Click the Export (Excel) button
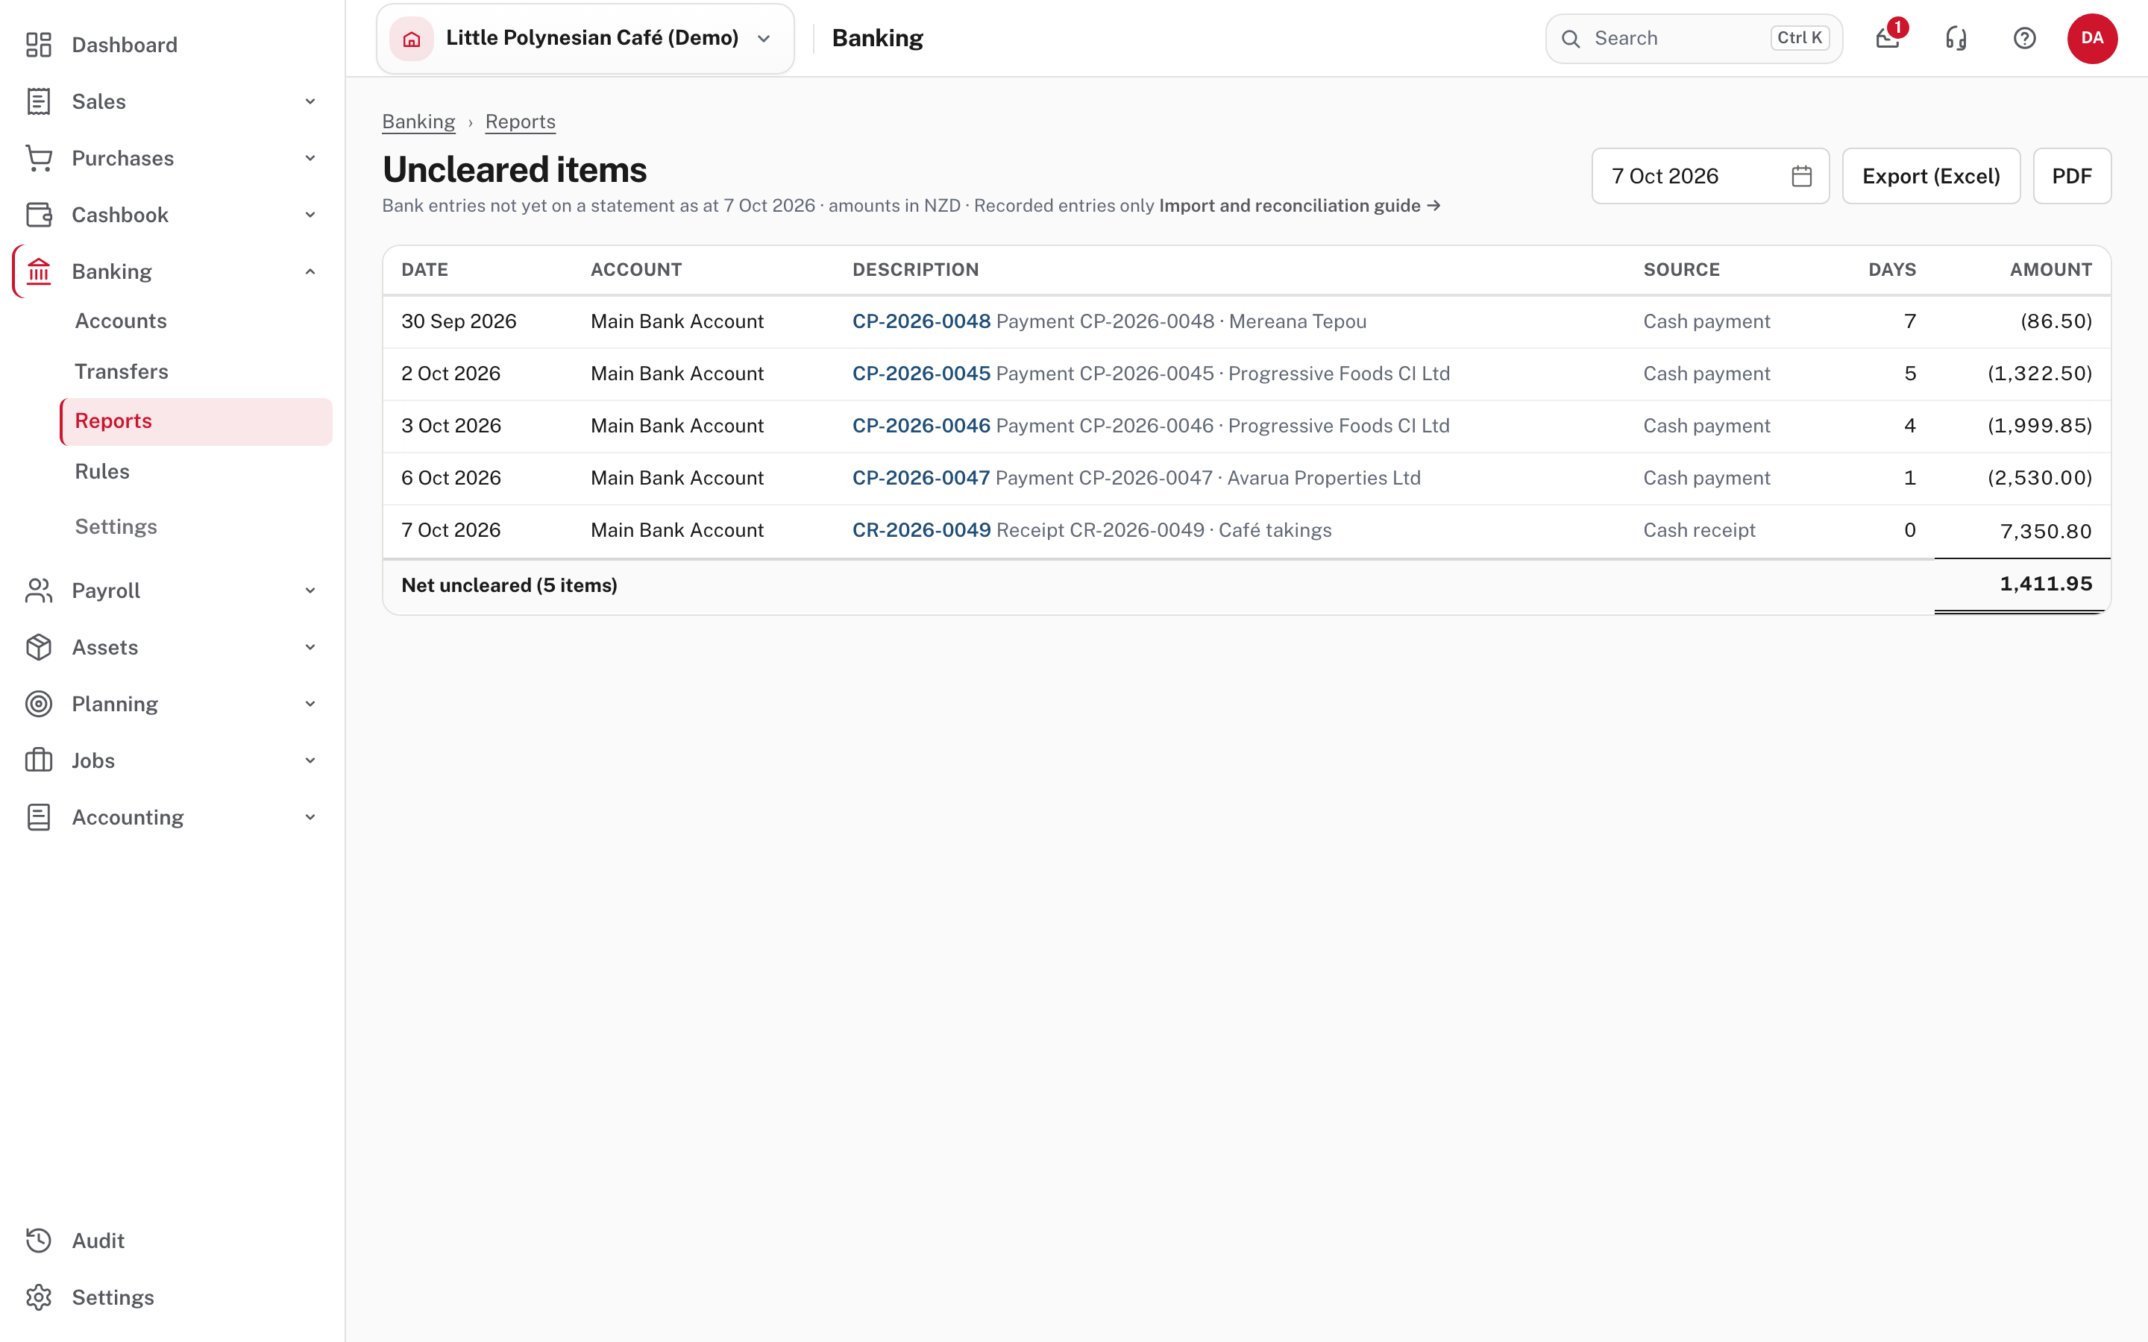 point(1930,176)
